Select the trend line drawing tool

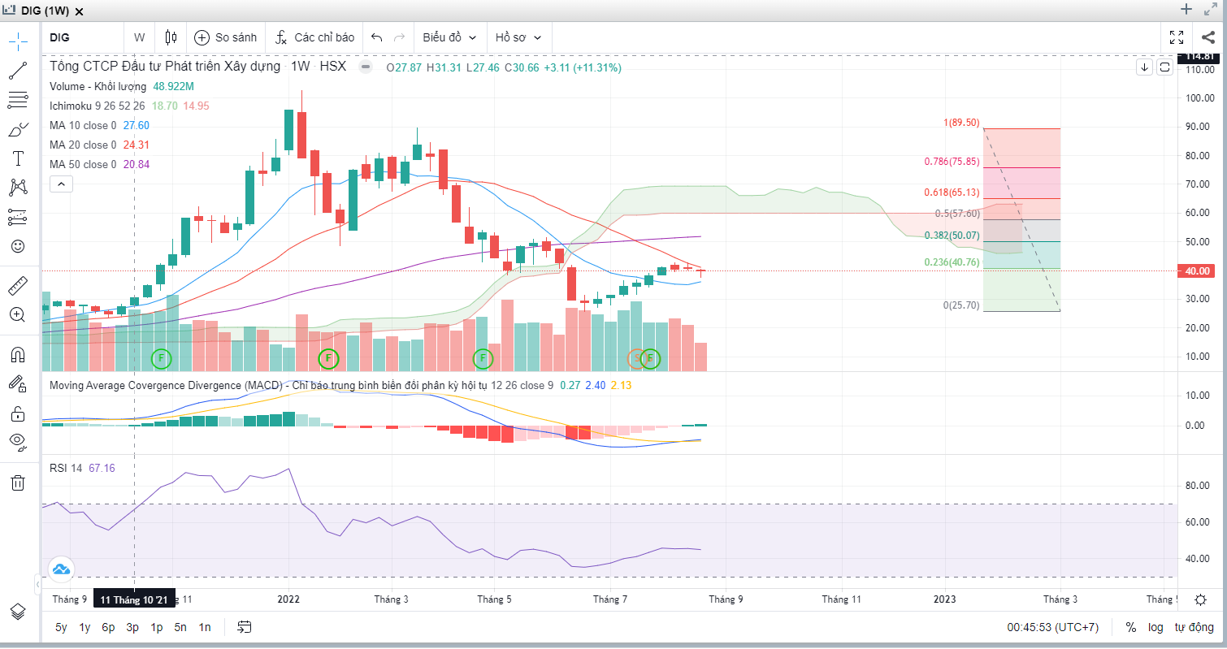(18, 70)
